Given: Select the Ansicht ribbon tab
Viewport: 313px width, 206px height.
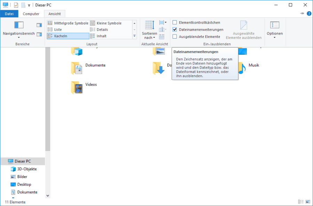Looking at the screenshot, I should tap(55, 14).
